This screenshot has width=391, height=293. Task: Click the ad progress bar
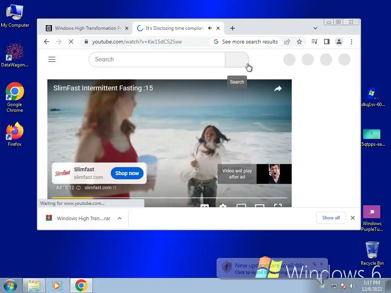(x=170, y=198)
